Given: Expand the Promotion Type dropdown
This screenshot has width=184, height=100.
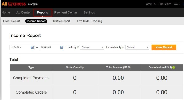Looking at the screenshot, I should (137, 47).
